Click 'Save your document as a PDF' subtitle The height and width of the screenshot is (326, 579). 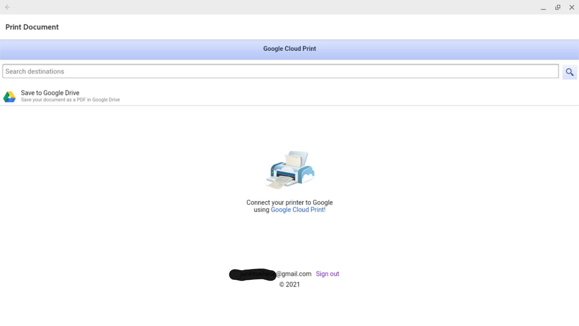pos(70,100)
